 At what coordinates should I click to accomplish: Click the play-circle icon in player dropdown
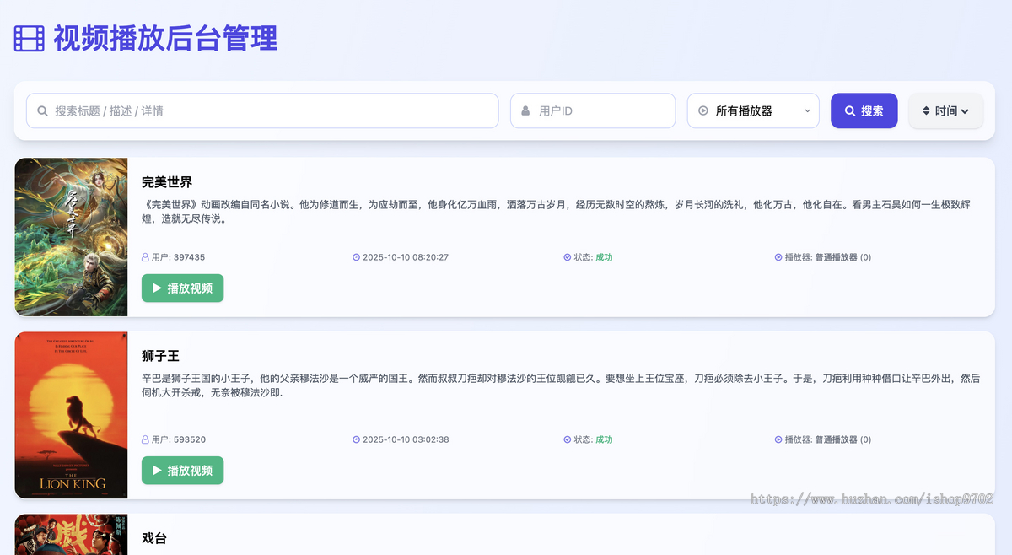(703, 110)
